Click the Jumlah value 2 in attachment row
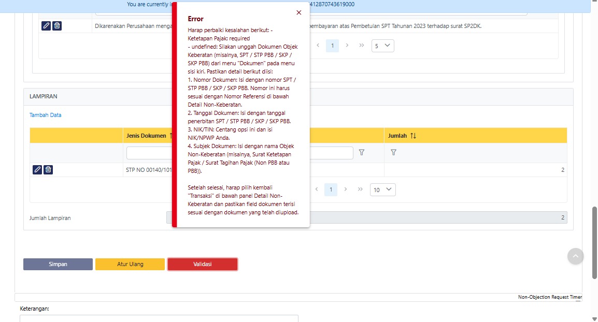The image size is (598, 322). 563,170
